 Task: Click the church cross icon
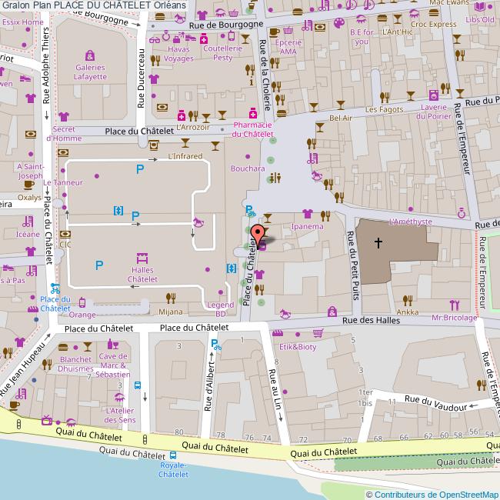coord(378,243)
